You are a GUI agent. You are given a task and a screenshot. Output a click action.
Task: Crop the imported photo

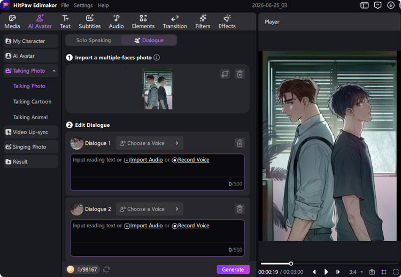pyautogui.click(x=225, y=74)
